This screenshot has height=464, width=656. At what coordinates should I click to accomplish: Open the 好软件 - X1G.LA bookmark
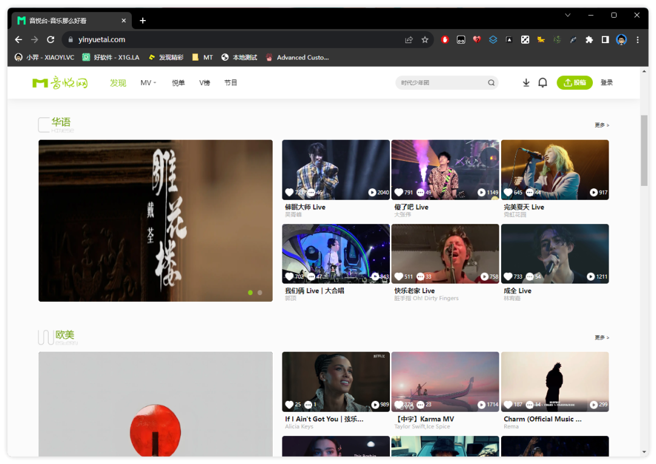(x=111, y=57)
